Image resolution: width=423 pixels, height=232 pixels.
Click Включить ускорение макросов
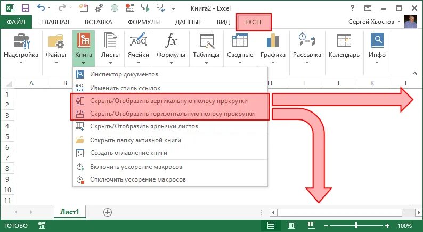pos(170,167)
